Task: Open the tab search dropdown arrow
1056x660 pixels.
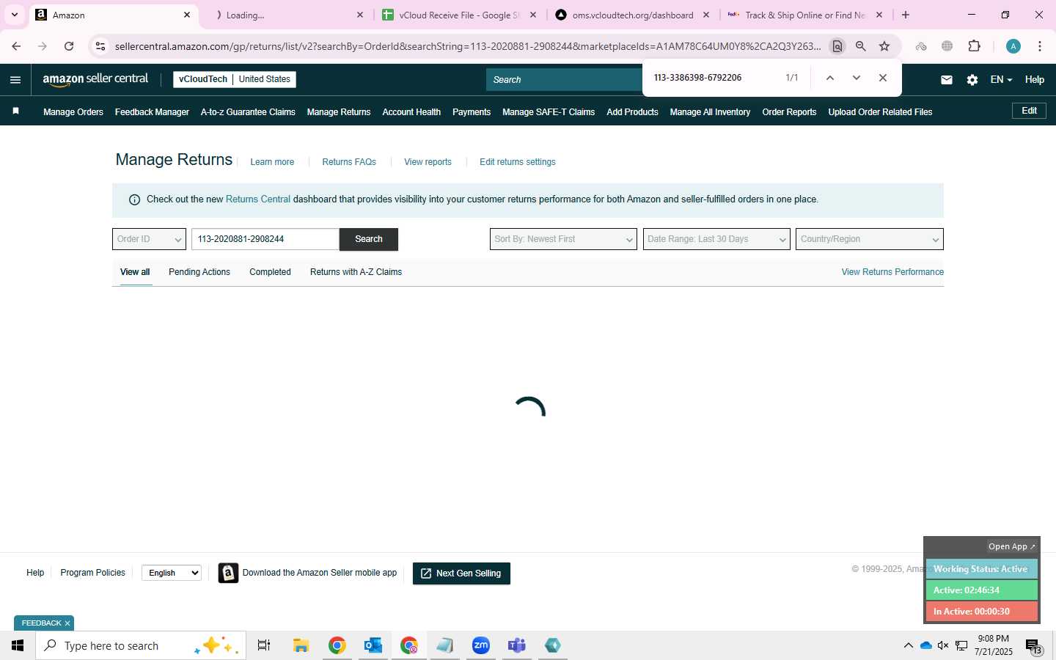Action: point(14,15)
